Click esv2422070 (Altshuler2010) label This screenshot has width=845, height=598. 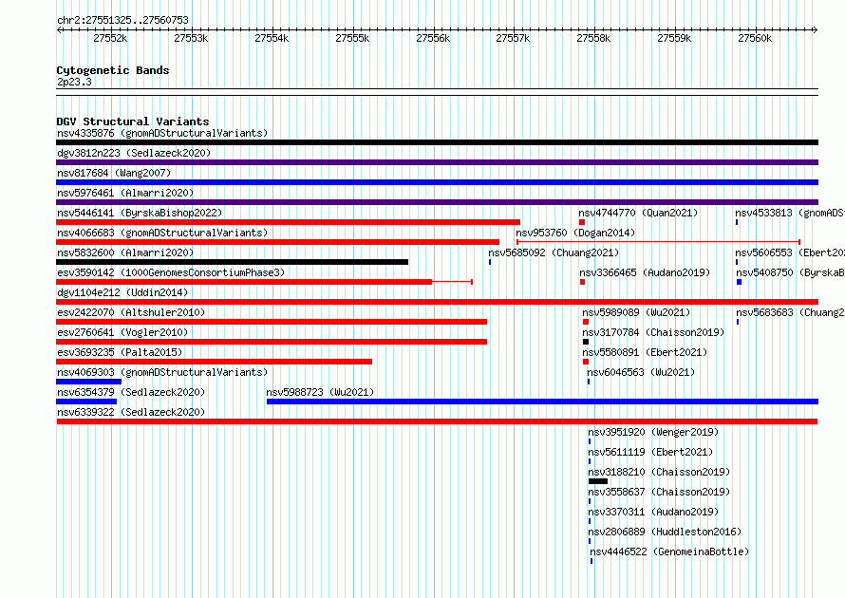tap(131, 312)
